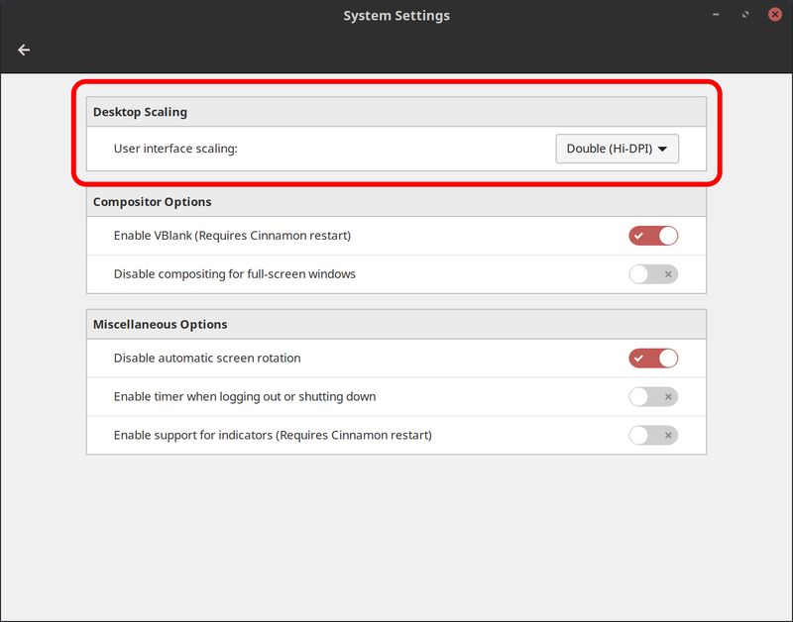This screenshot has height=622, width=793.
Task: Minimize the System Settings window
Action: [x=716, y=15]
